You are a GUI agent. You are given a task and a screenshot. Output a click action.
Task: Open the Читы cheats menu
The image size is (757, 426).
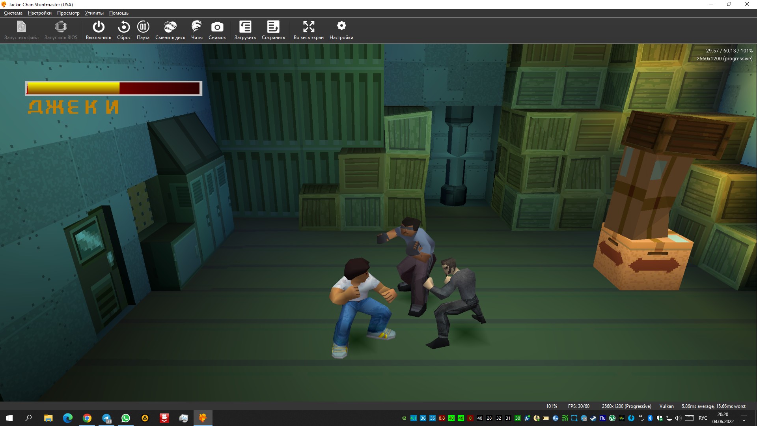pos(197,30)
